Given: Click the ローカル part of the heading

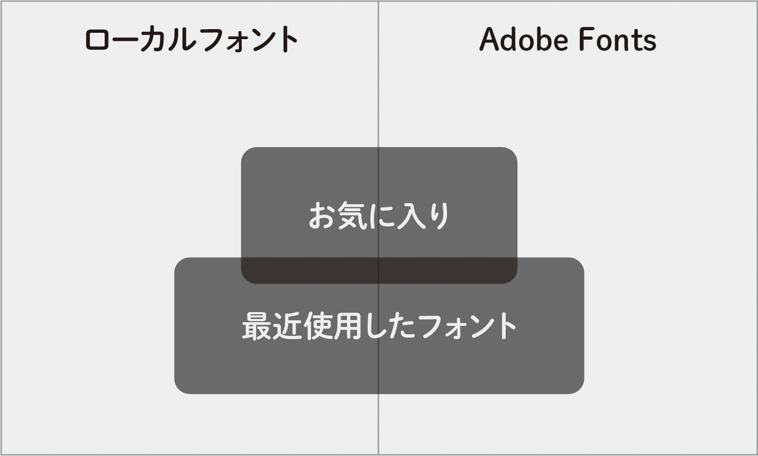Looking at the screenshot, I should pos(139,41).
